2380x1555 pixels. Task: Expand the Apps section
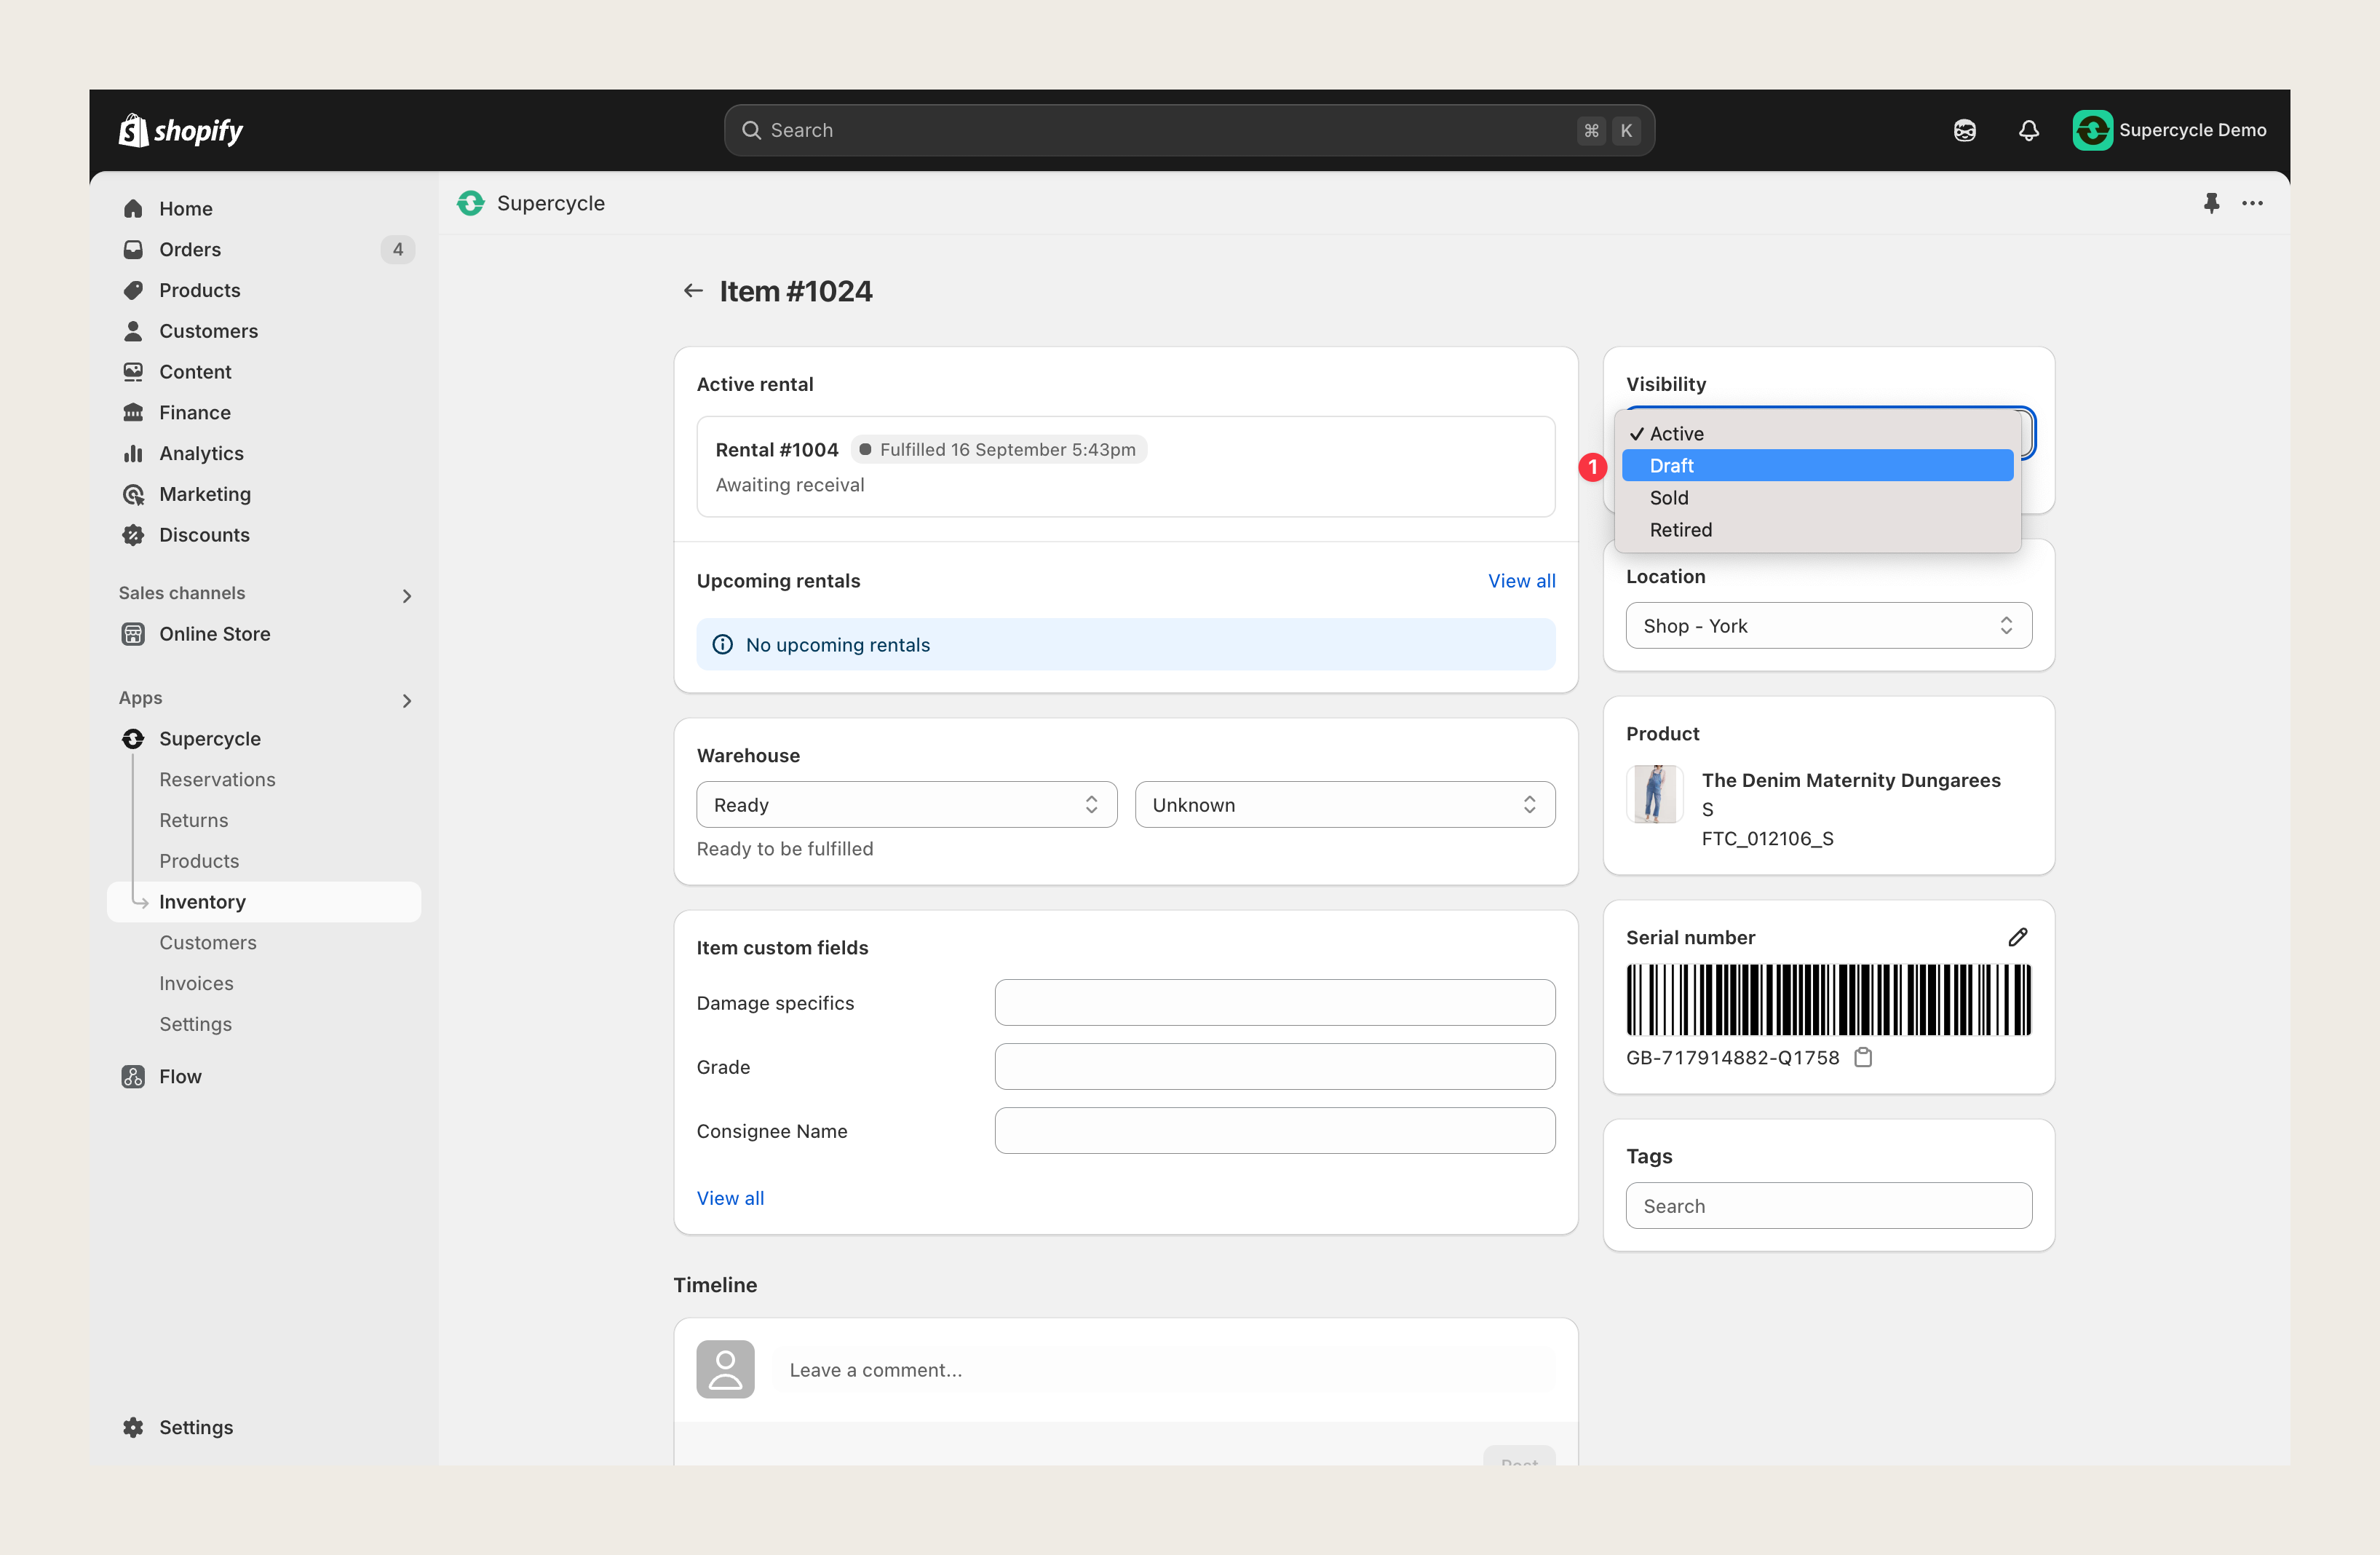point(406,700)
